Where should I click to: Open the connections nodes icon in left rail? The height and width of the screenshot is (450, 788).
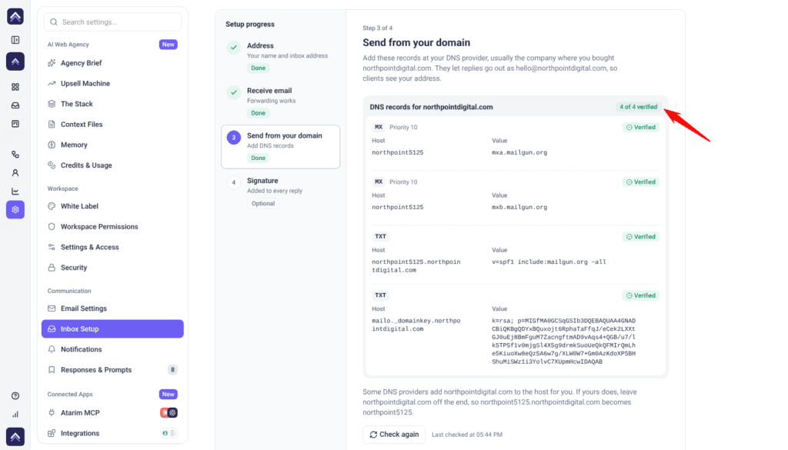(15, 155)
